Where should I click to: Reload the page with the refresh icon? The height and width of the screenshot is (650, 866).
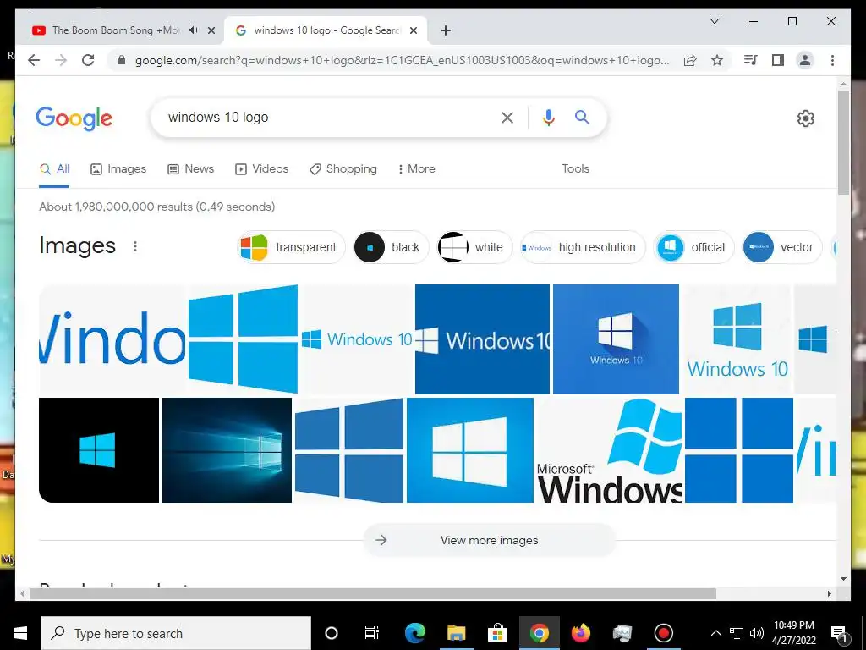point(88,60)
